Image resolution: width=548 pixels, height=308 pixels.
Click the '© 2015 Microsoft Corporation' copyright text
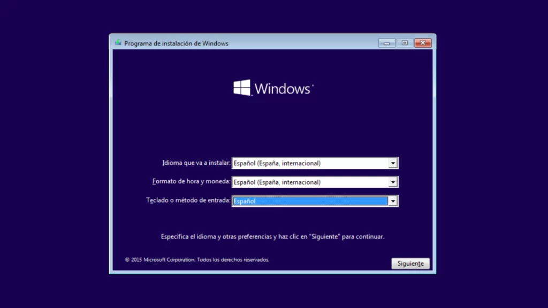(197, 260)
